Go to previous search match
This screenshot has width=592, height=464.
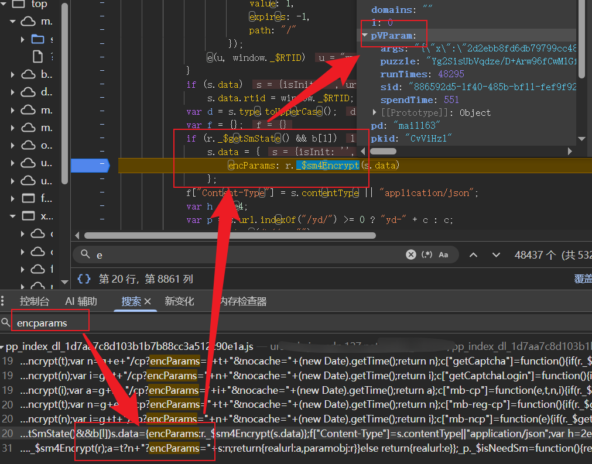pyautogui.click(x=473, y=255)
